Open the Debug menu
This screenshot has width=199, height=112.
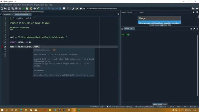point(24,5)
